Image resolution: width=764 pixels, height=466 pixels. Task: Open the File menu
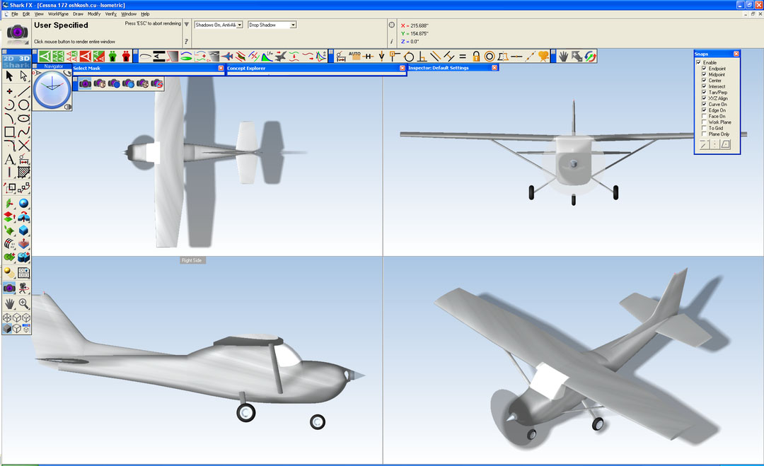(15, 14)
